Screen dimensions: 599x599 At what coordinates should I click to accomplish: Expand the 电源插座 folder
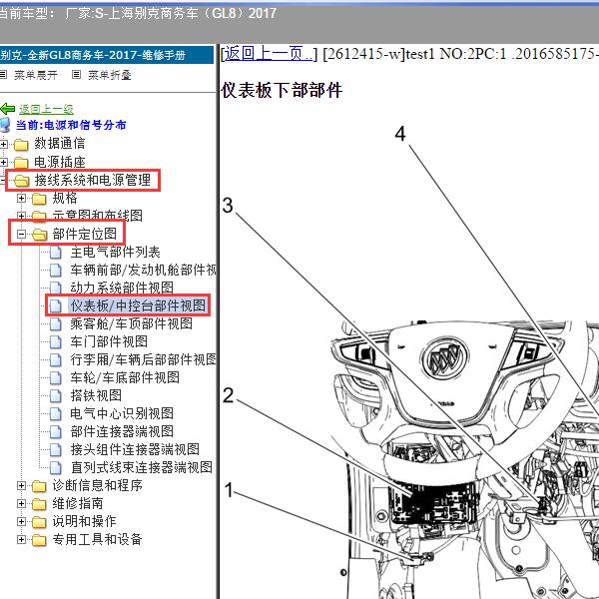pyautogui.click(x=3, y=162)
